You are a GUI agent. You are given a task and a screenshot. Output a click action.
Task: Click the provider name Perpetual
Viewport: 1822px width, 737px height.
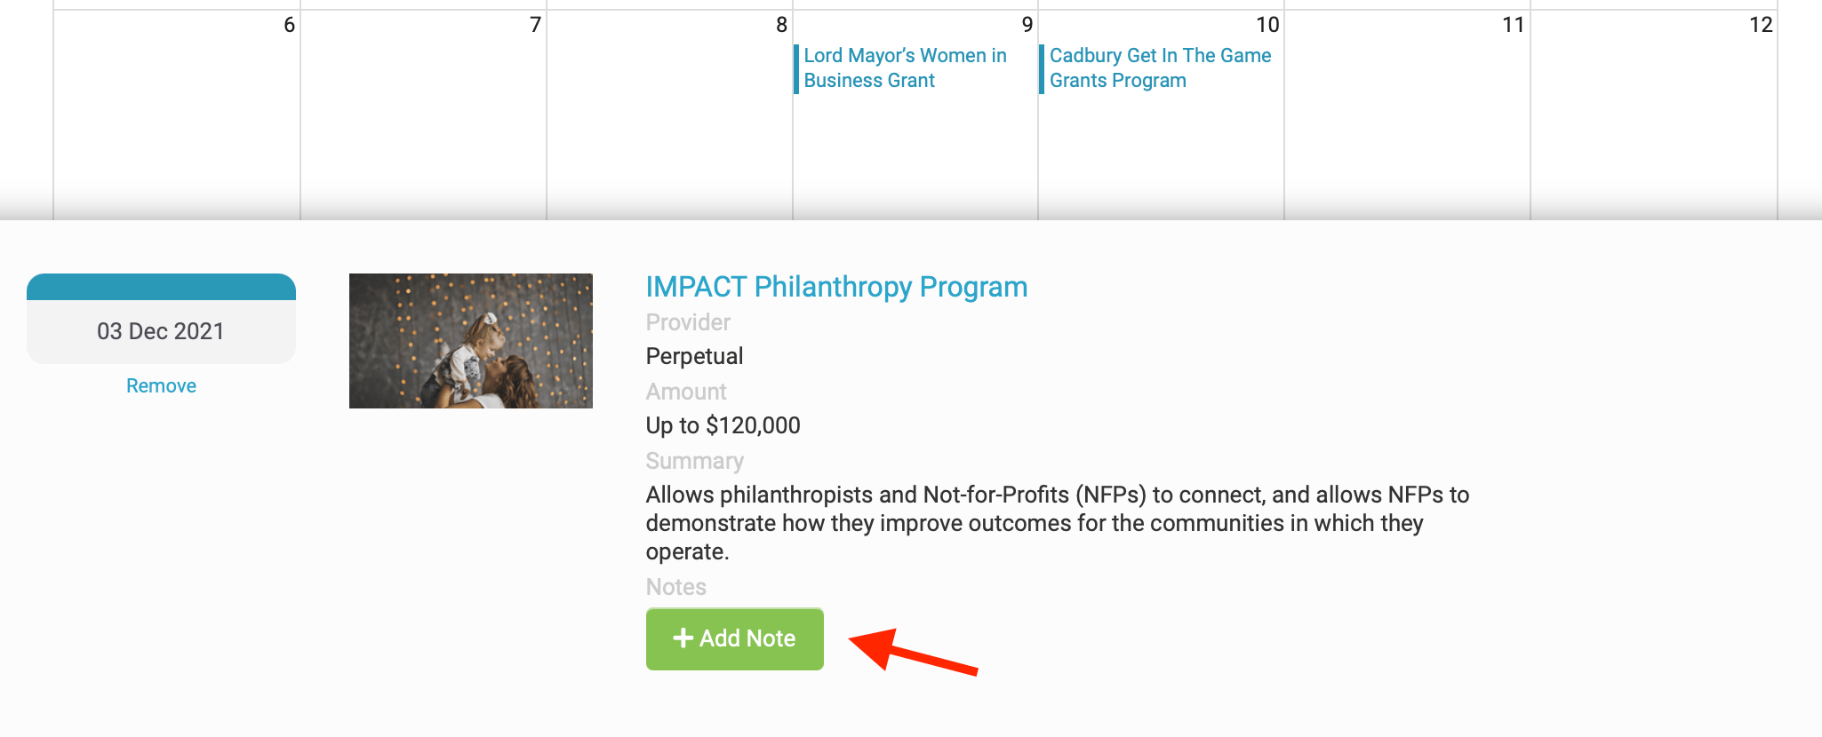point(694,356)
